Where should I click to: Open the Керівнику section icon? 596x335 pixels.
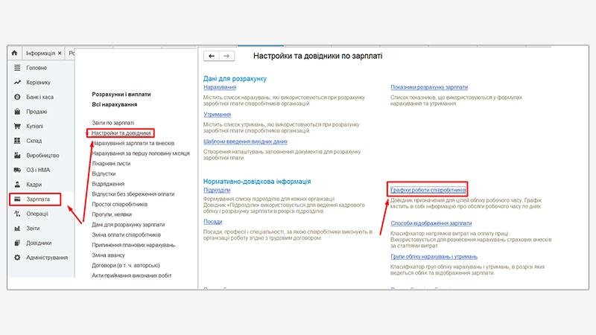[16, 83]
